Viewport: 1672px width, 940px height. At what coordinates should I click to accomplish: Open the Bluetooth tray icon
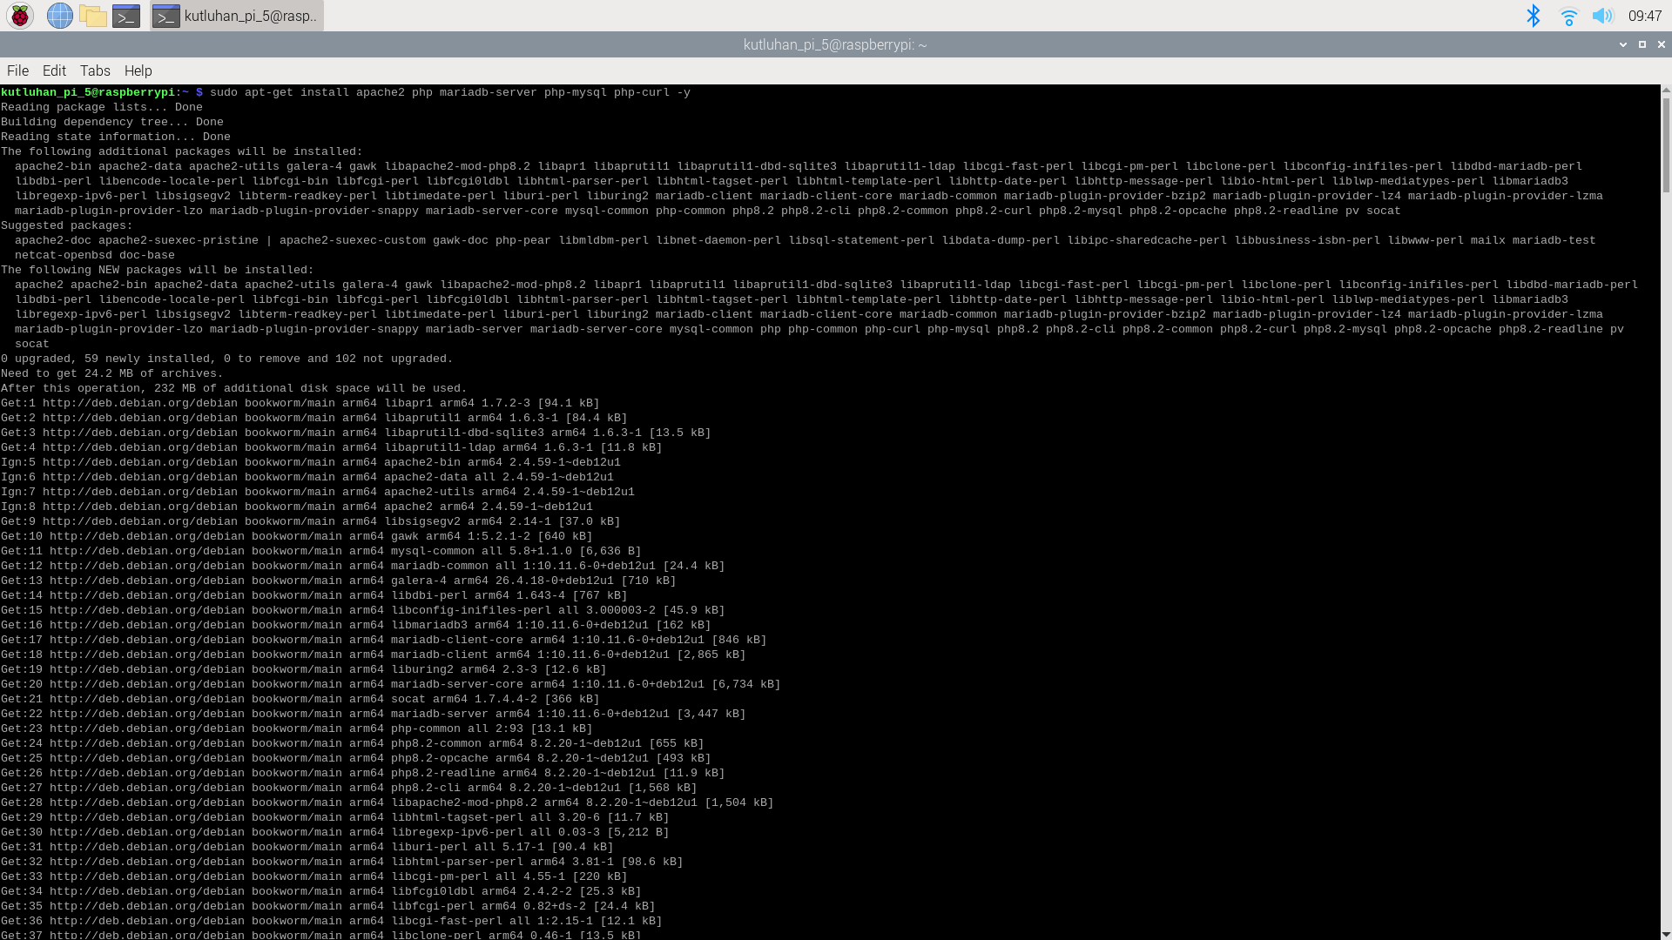1534,16
